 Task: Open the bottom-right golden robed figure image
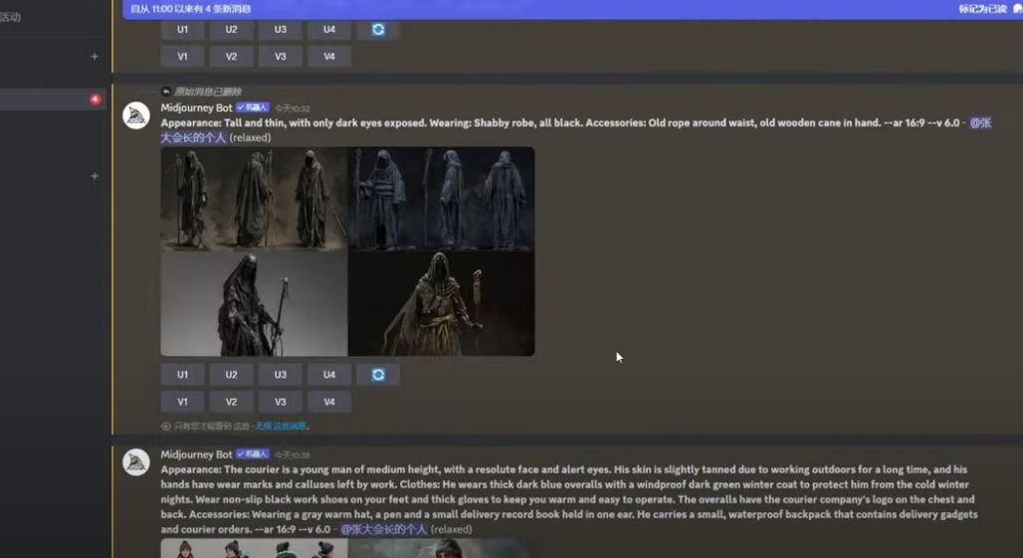pyautogui.click(x=441, y=303)
